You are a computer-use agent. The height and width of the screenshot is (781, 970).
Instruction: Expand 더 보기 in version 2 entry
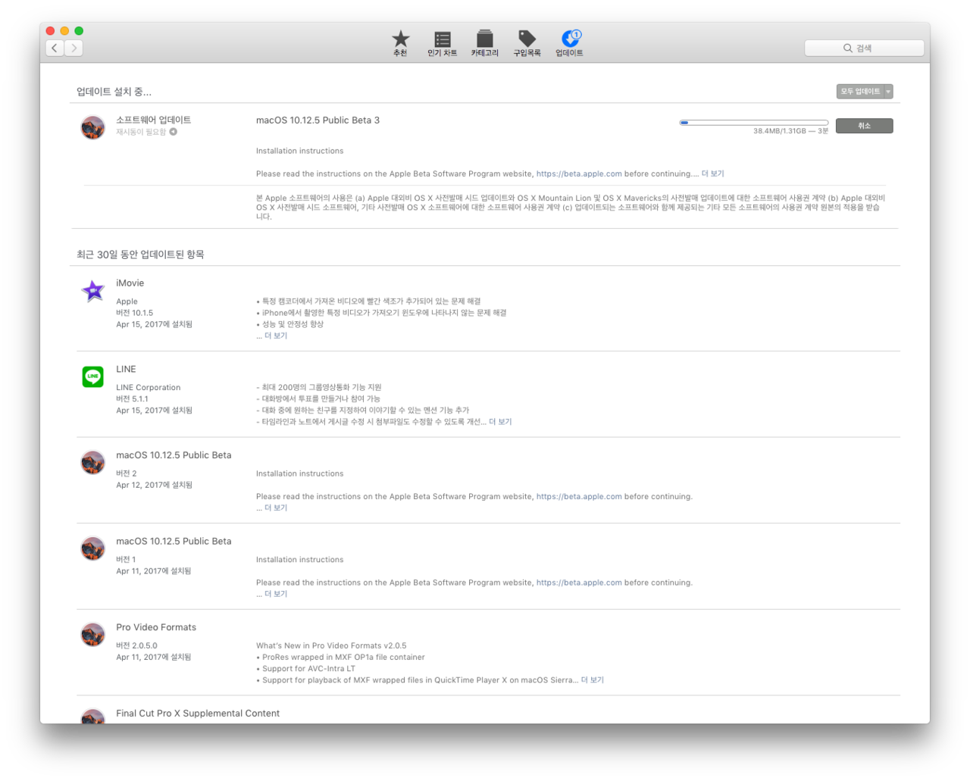pos(276,508)
